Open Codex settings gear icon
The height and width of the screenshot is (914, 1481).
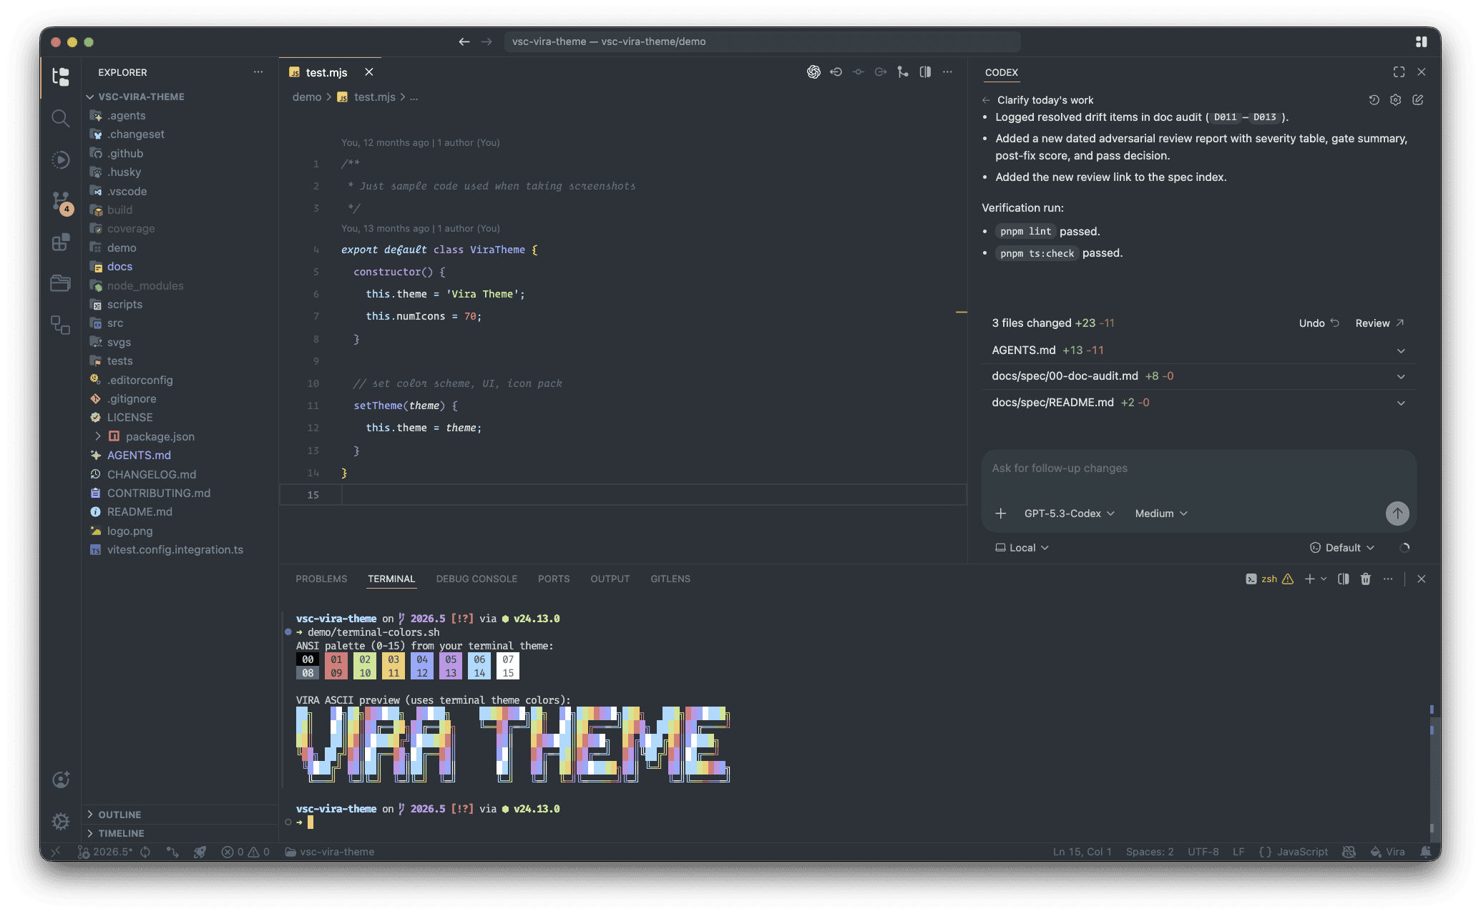coord(1395,100)
